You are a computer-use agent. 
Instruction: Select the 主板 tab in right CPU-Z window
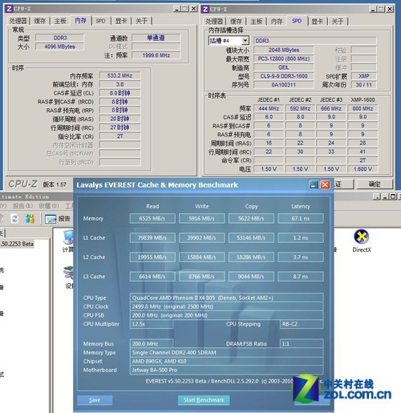[x=257, y=21]
